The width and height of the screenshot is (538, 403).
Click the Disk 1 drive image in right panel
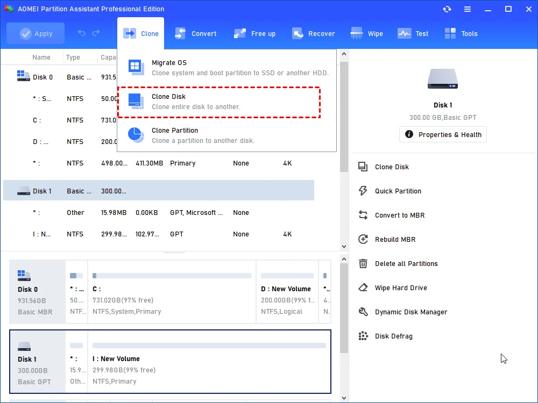(443, 79)
